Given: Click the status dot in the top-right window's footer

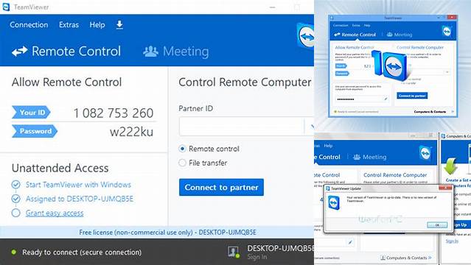Looking at the screenshot, I should pos(335,112).
